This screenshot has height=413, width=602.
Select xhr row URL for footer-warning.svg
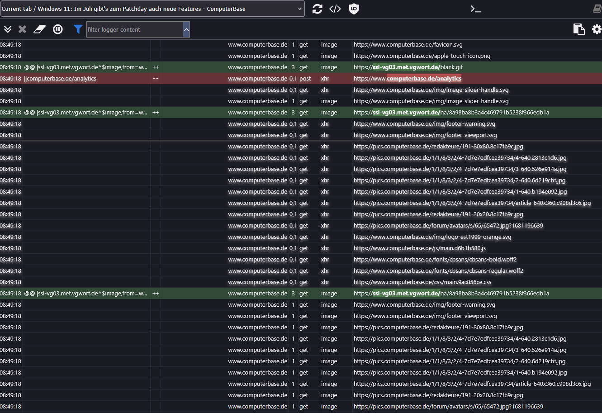pos(424,124)
